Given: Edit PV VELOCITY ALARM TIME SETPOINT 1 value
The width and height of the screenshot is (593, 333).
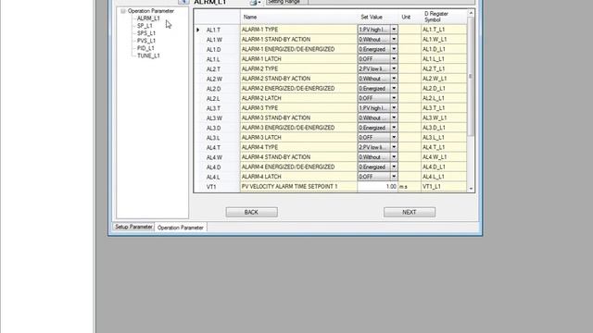Looking at the screenshot, I should (377, 187).
